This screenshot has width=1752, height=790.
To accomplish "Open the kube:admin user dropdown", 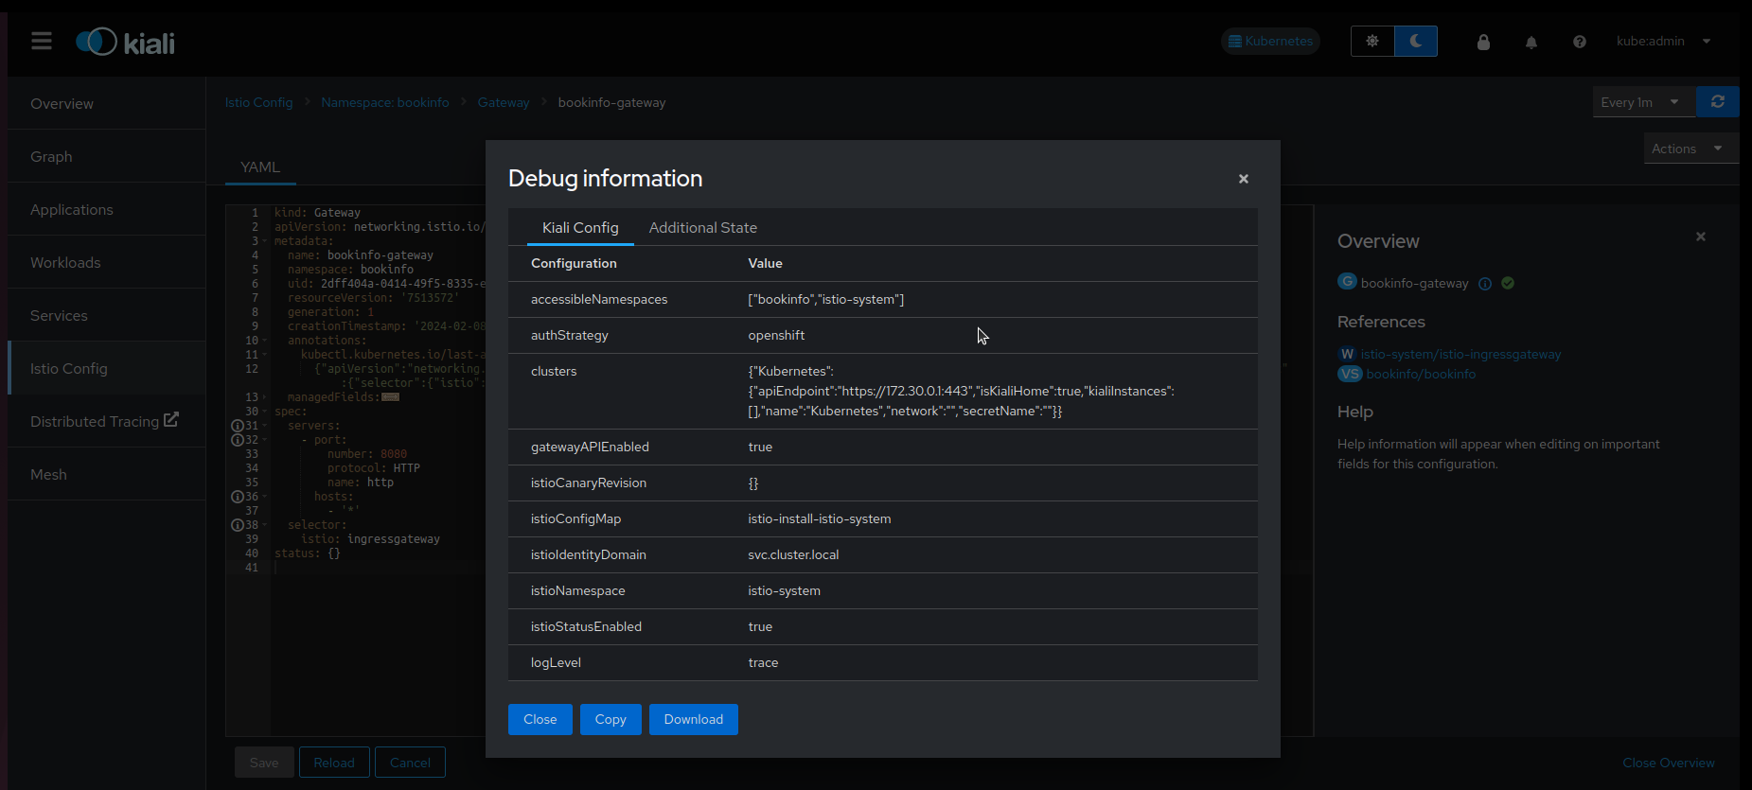I will pyautogui.click(x=1663, y=42).
